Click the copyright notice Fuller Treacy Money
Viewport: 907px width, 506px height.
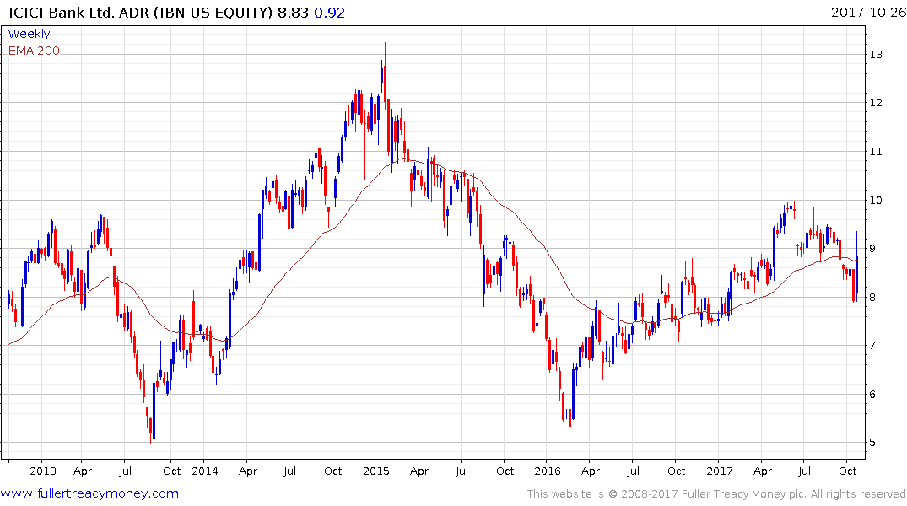coord(716,494)
